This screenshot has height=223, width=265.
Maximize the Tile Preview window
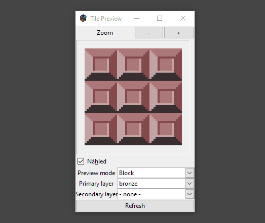160,18
